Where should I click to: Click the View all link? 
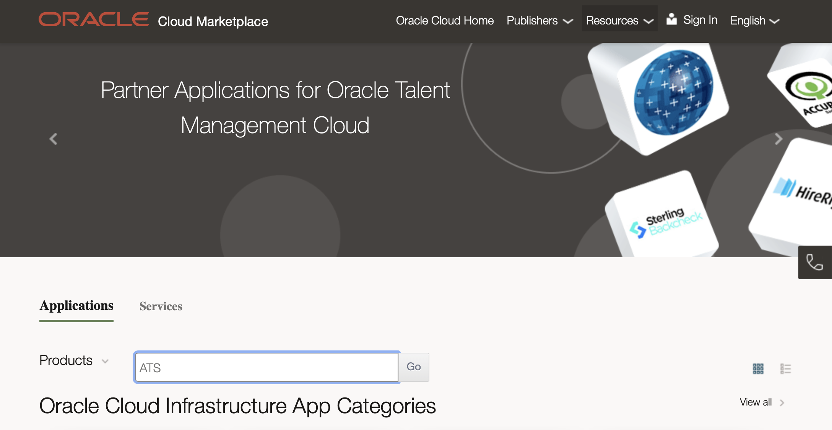tap(756, 402)
